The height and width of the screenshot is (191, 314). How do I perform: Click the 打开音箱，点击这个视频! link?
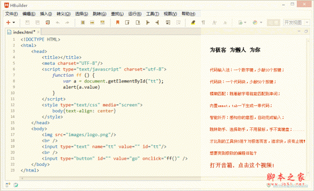[242, 165]
